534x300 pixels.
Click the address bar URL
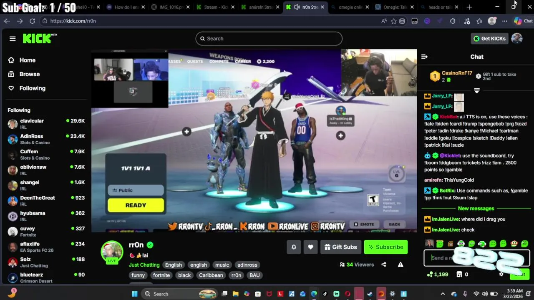pos(73,21)
